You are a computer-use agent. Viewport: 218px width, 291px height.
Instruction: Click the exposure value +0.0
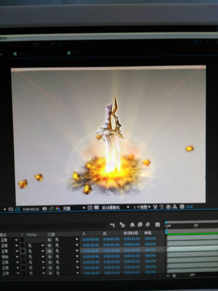189,207
